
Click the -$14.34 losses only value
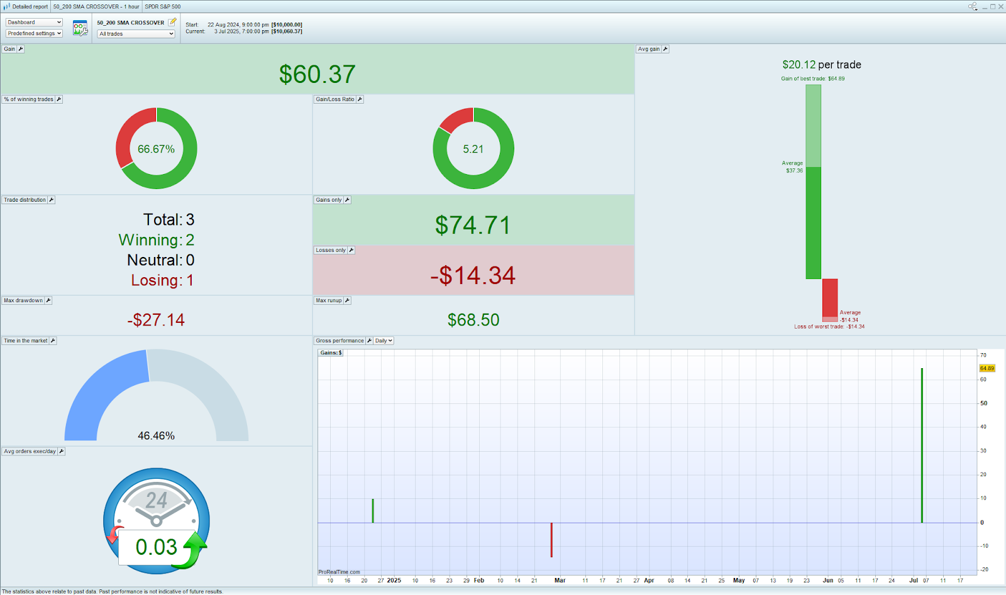473,275
